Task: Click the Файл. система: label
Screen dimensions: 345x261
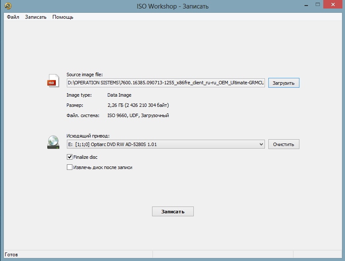Action: tap(83, 115)
